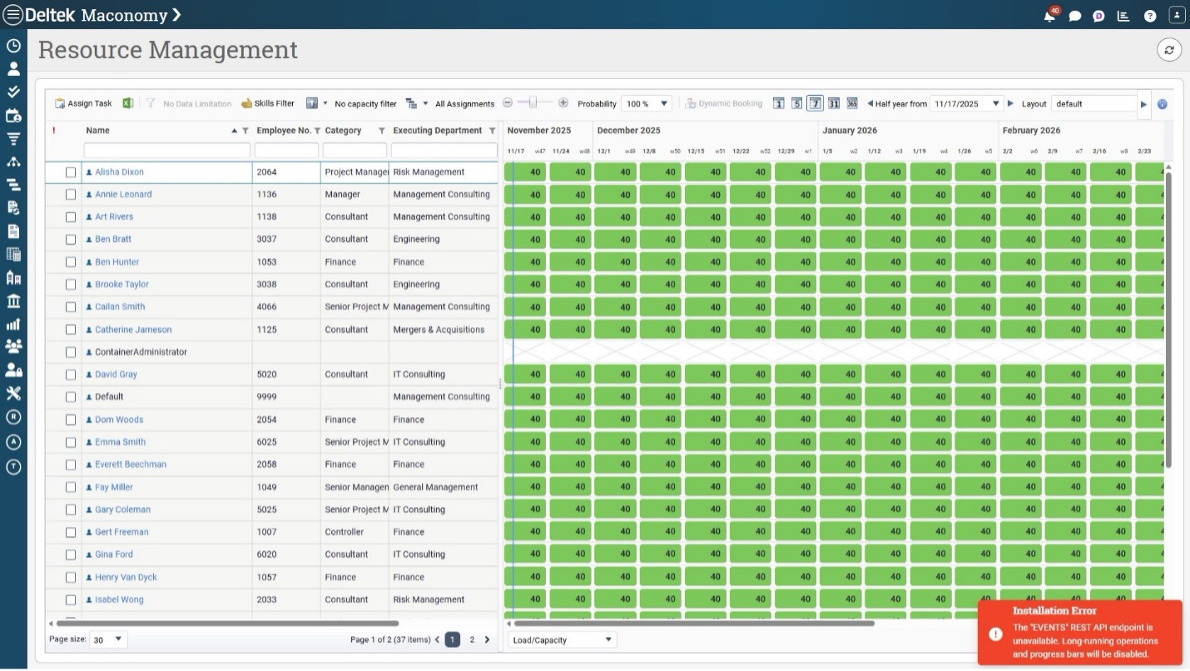
Task: Tick the checkbox beside David Gray
Action: (x=71, y=375)
